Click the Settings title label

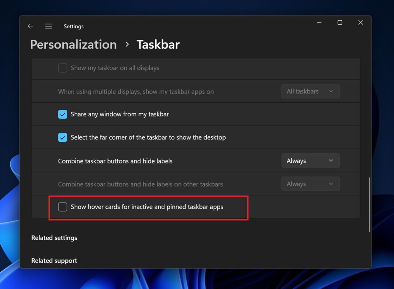[x=73, y=26]
